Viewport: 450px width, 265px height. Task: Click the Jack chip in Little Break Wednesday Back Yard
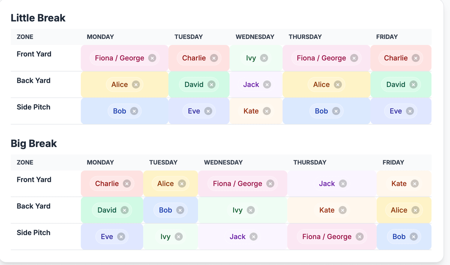point(251,85)
